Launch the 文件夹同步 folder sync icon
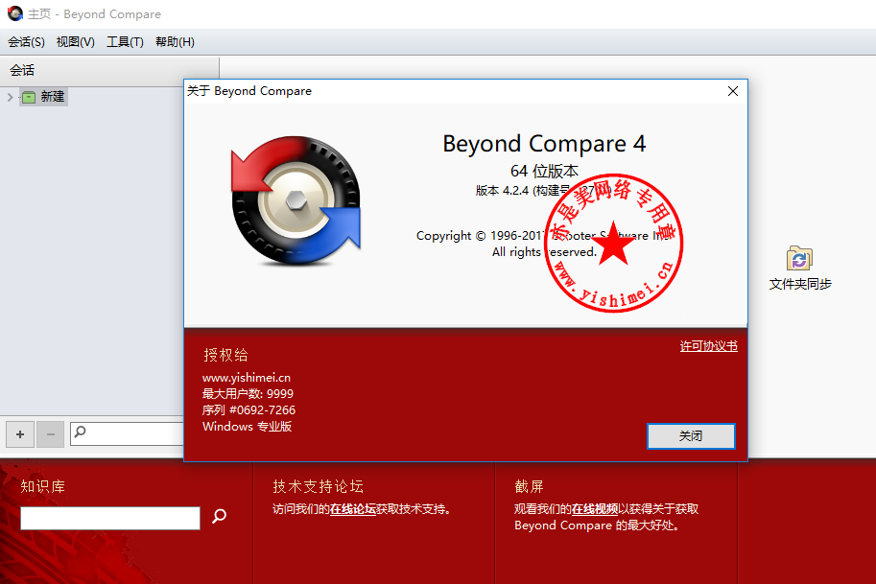The image size is (876, 584). (x=799, y=259)
